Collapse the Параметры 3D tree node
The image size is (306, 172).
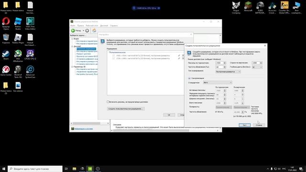(x=72, y=66)
